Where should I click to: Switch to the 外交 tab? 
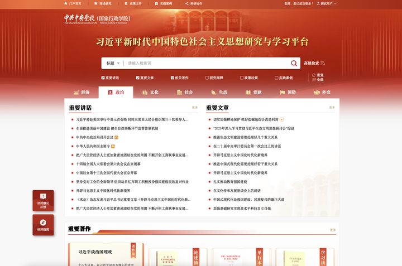(322, 92)
